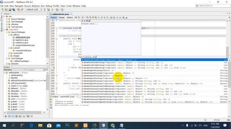Click the Navigator horizontal scrollbar right arrow

tap(44, 113)
